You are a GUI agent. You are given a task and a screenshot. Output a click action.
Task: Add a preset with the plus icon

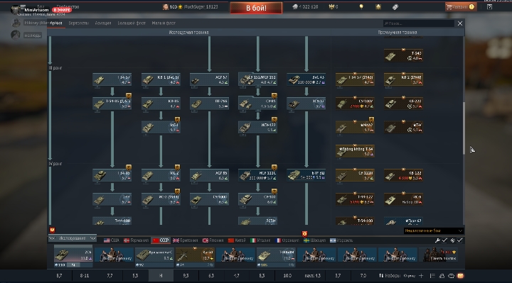421,276
